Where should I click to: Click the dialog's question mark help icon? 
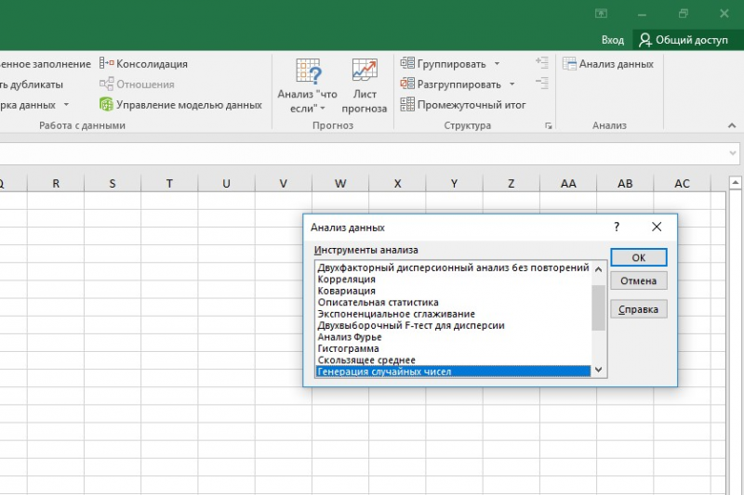click(617, 227)
